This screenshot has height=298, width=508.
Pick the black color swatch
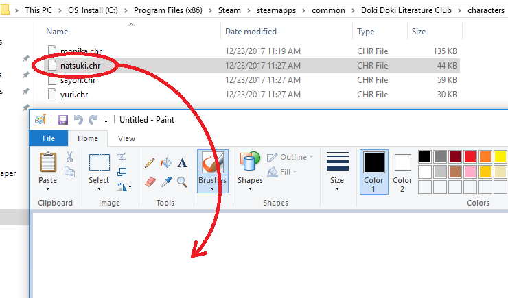pos(425,157)
